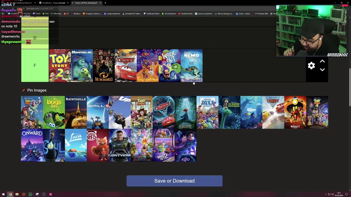This screenshot has height=197, width=351.
Task: Open the Animated GIF editor bookmark
Action: point(132,14)
